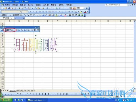Select the Line drawing tool
Screen dimensions: 136x102
tap(25, 15)
